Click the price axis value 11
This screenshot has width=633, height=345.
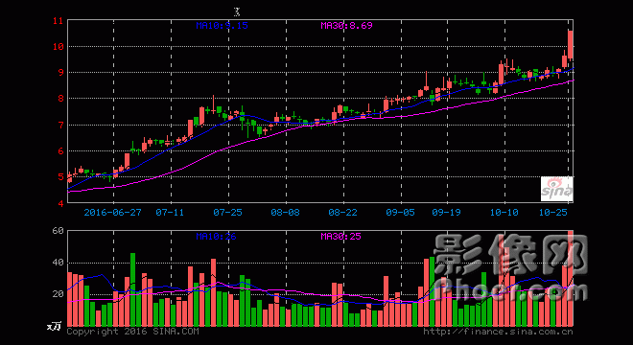pyautogui.click(x=59, y=20)
